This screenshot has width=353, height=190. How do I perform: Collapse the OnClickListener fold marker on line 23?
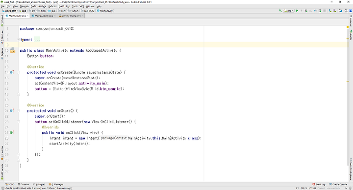click(x=19, y=122)
